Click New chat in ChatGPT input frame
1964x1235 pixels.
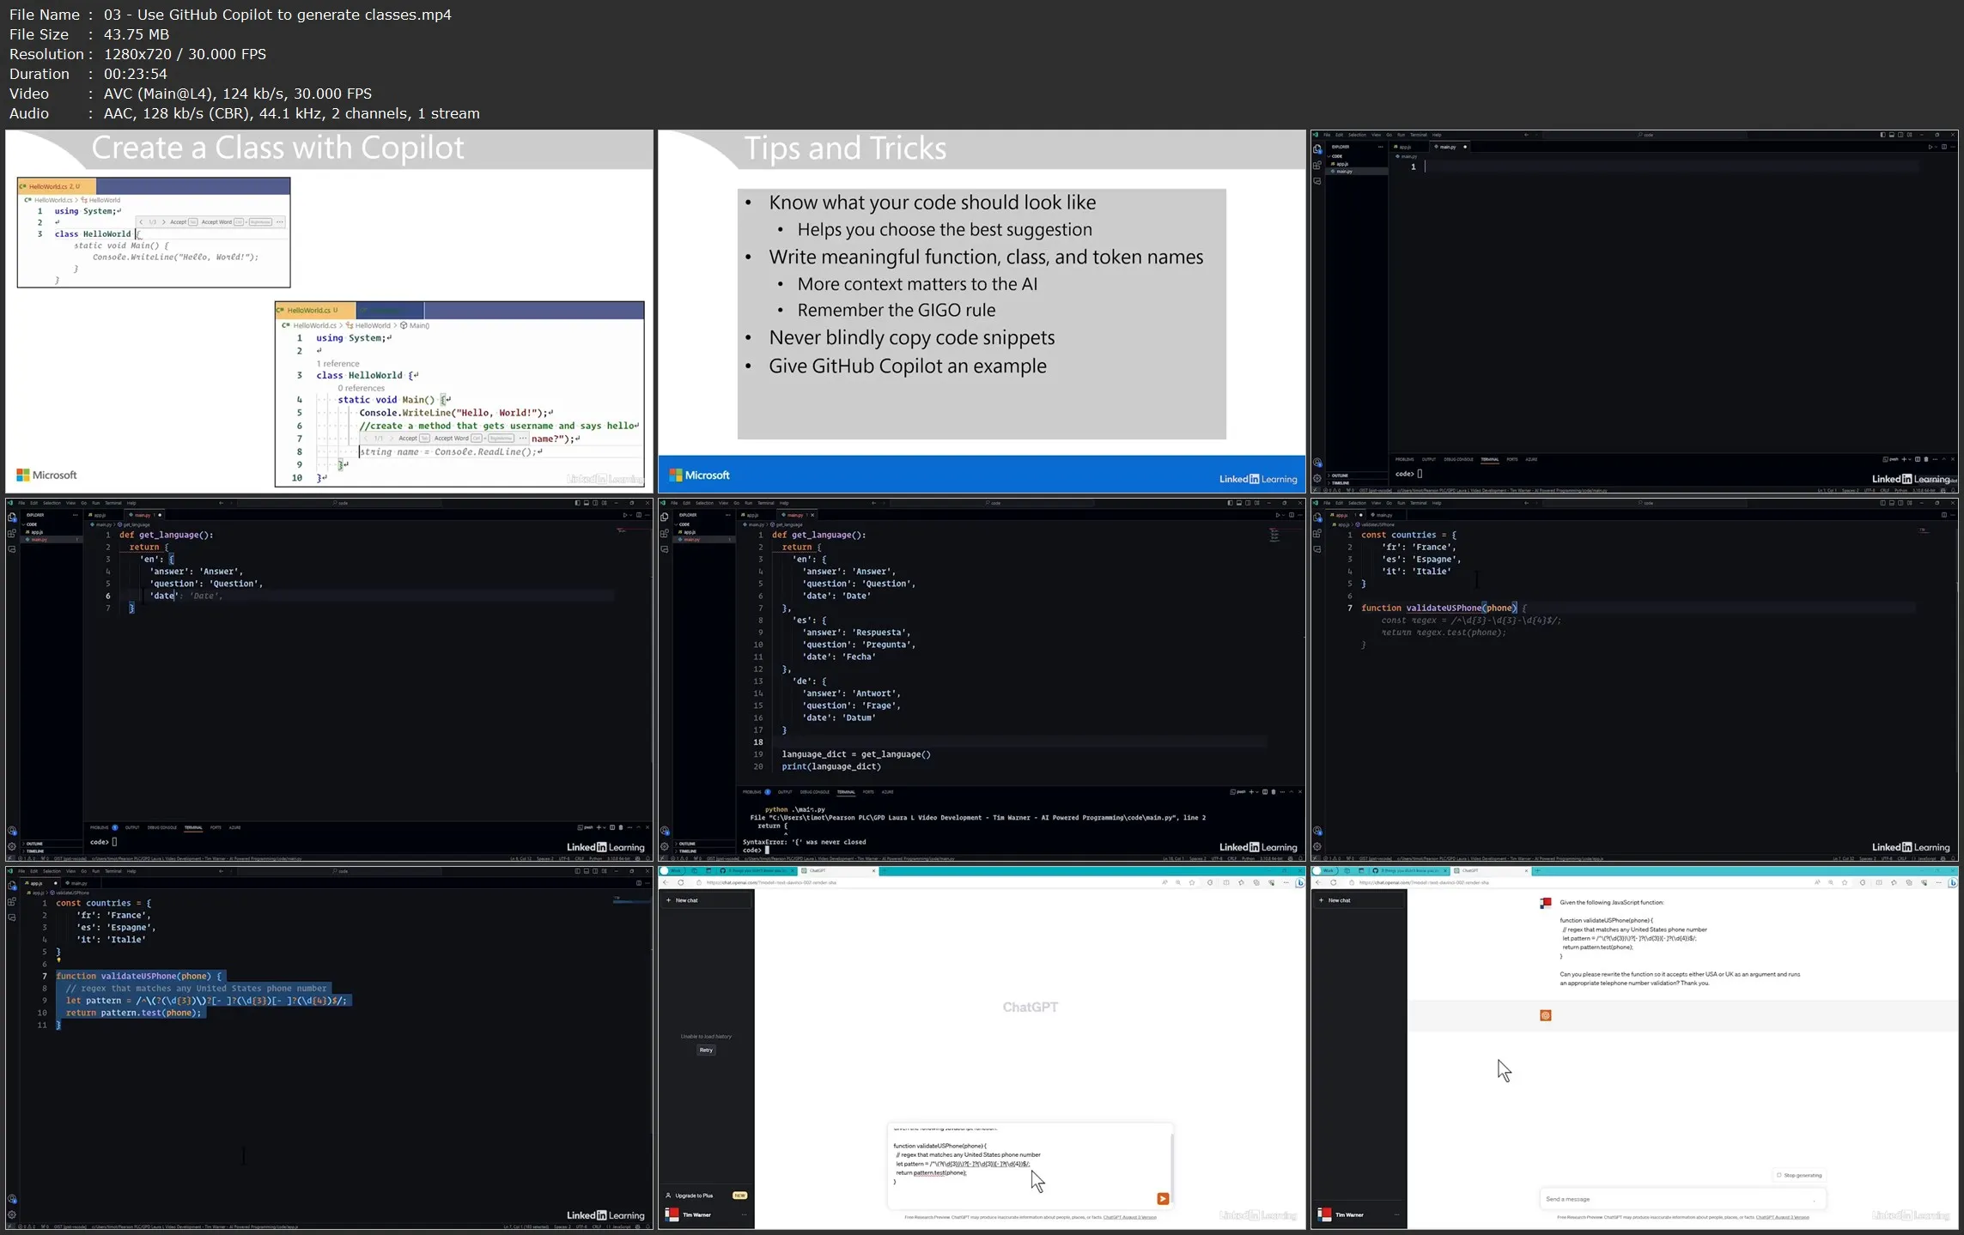[706, 900]
